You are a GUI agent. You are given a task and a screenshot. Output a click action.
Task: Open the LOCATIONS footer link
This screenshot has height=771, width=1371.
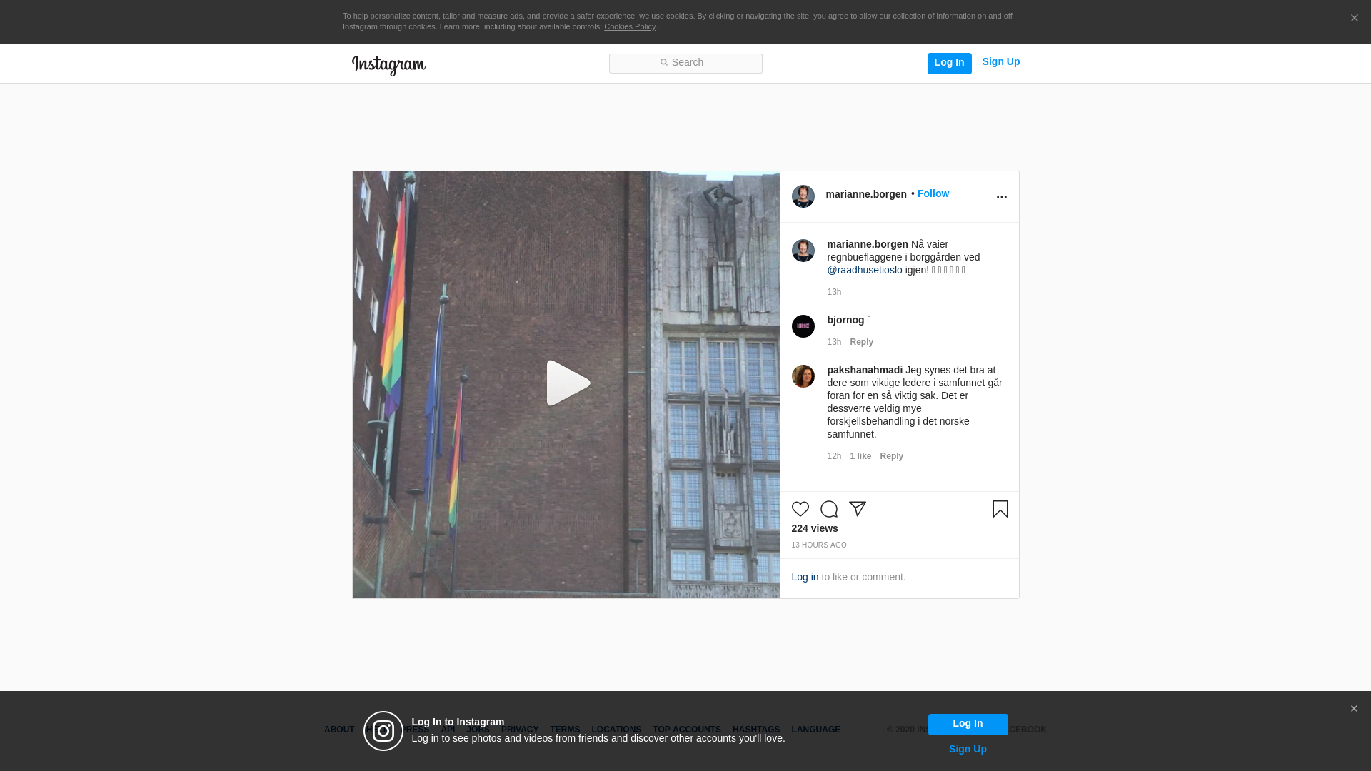[x=616, y=730]
